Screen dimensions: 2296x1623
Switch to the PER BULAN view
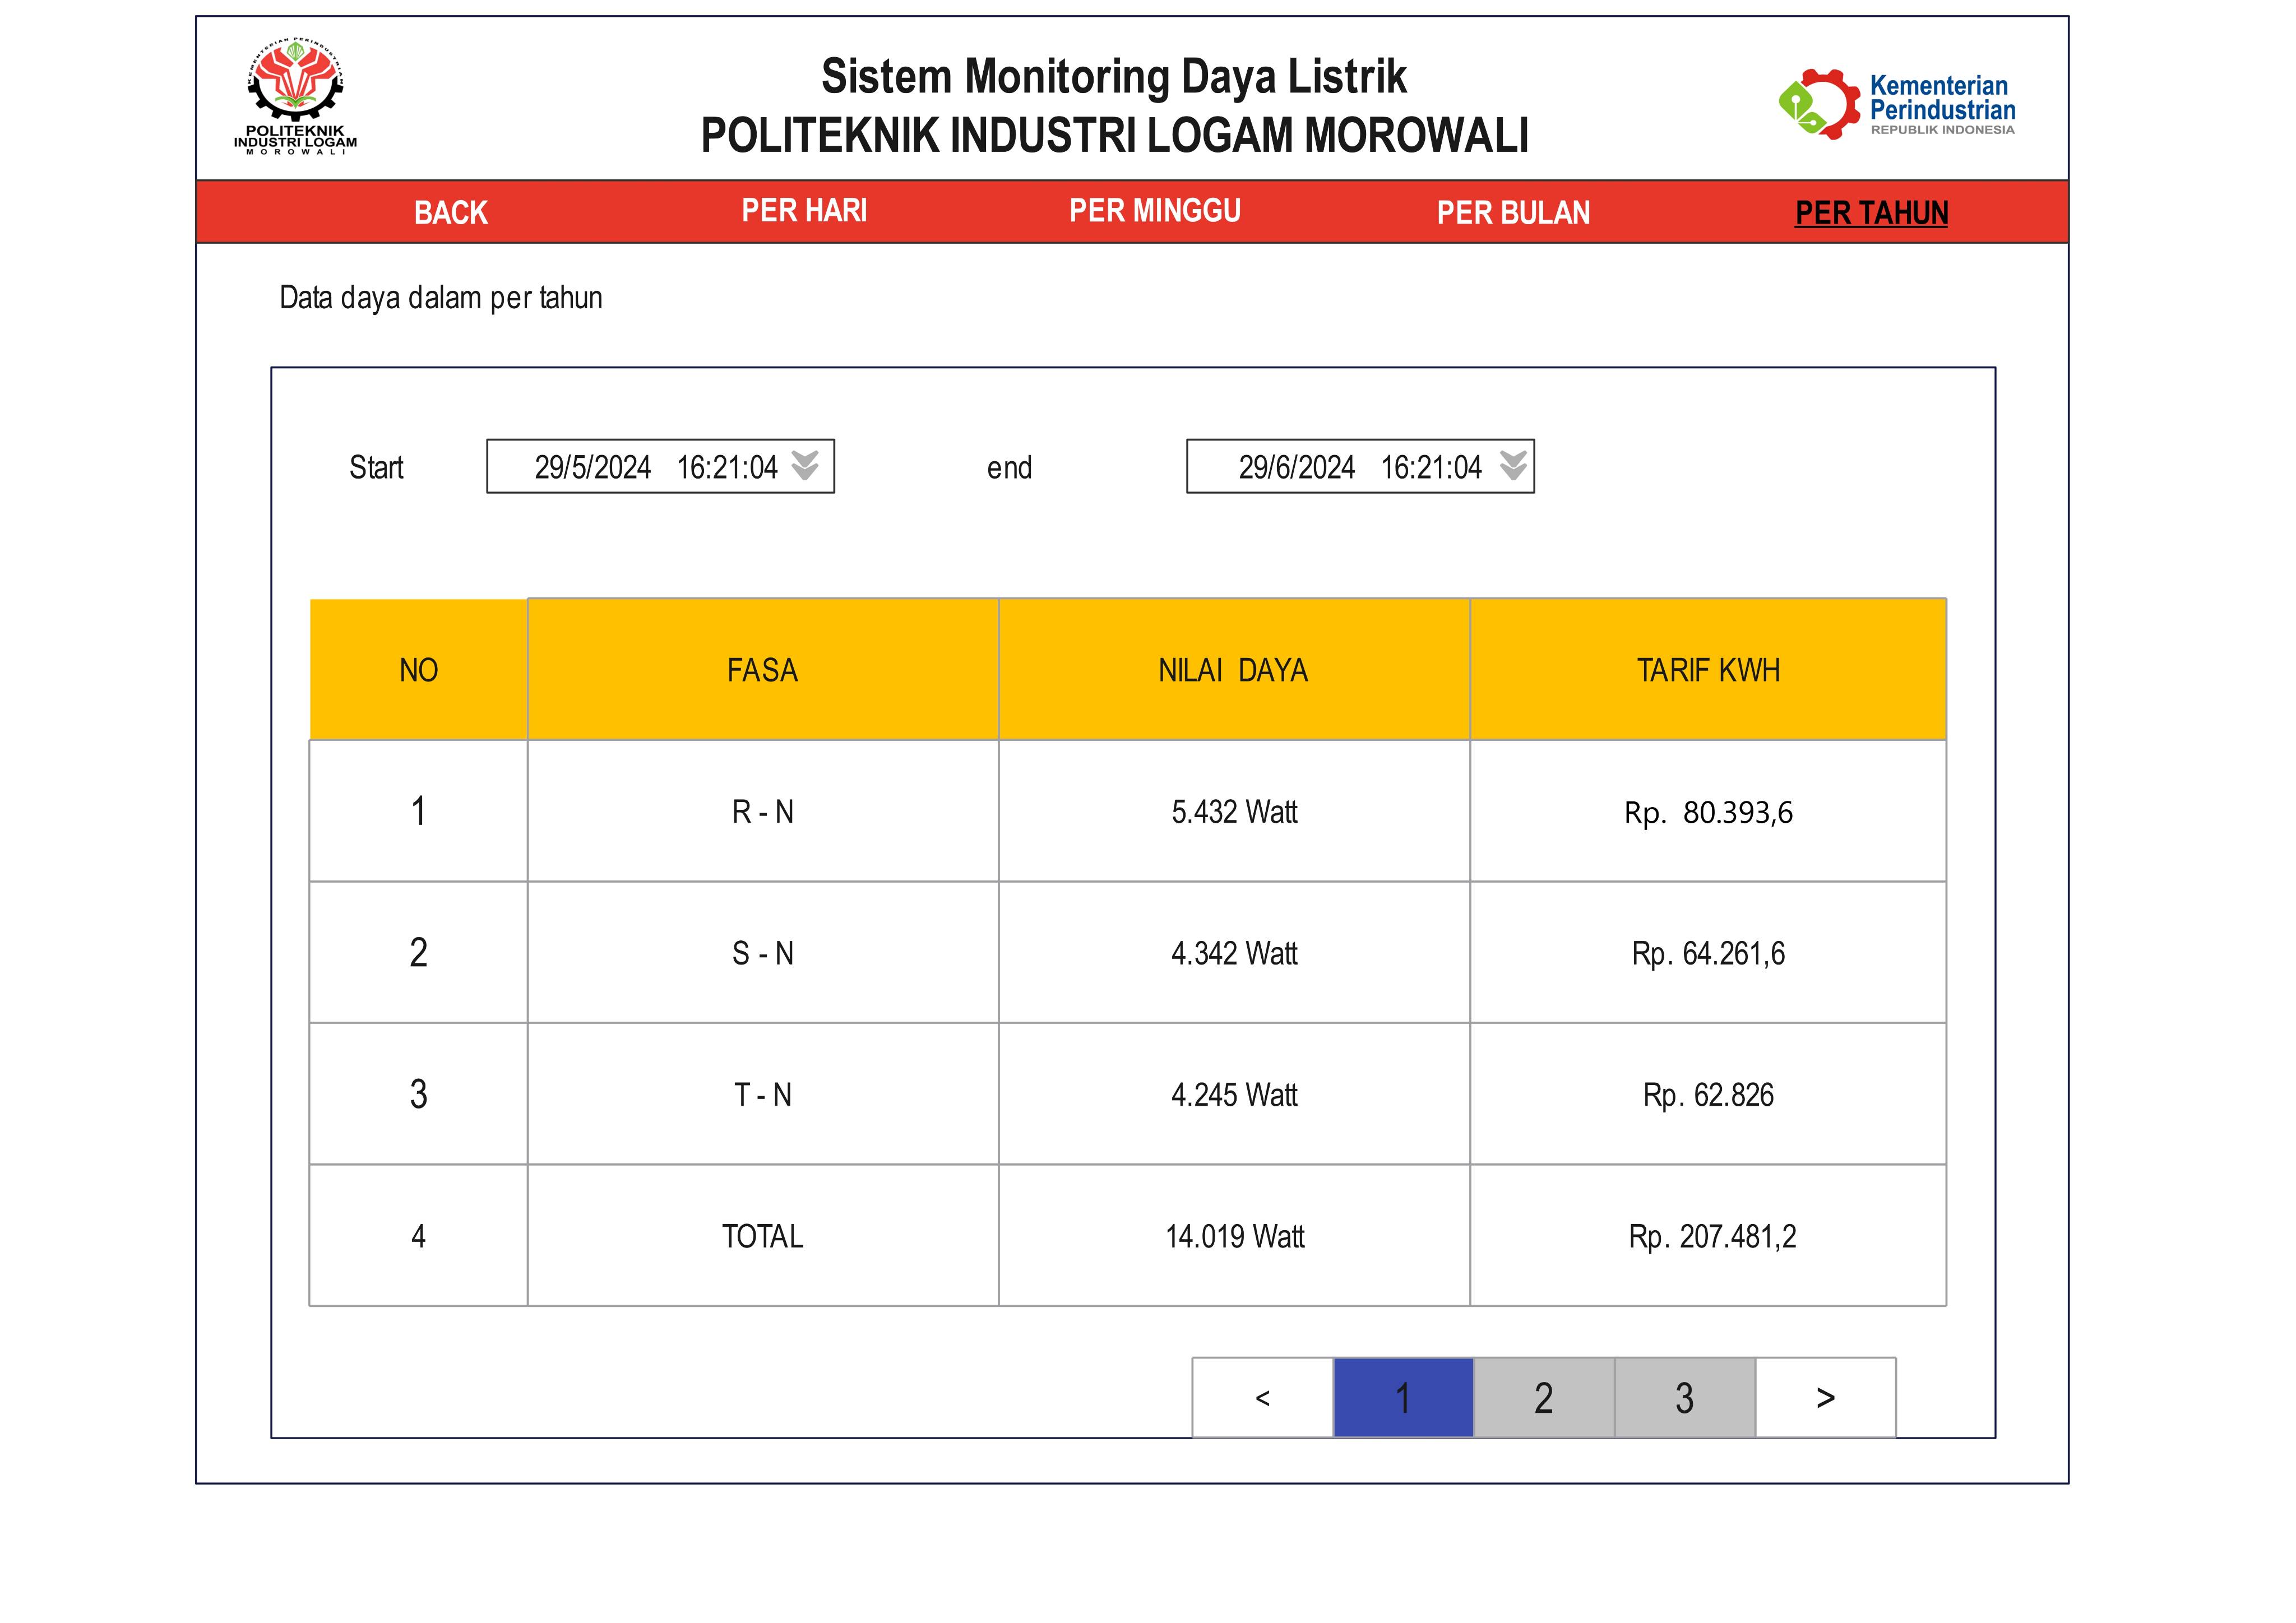[1513, 212]
